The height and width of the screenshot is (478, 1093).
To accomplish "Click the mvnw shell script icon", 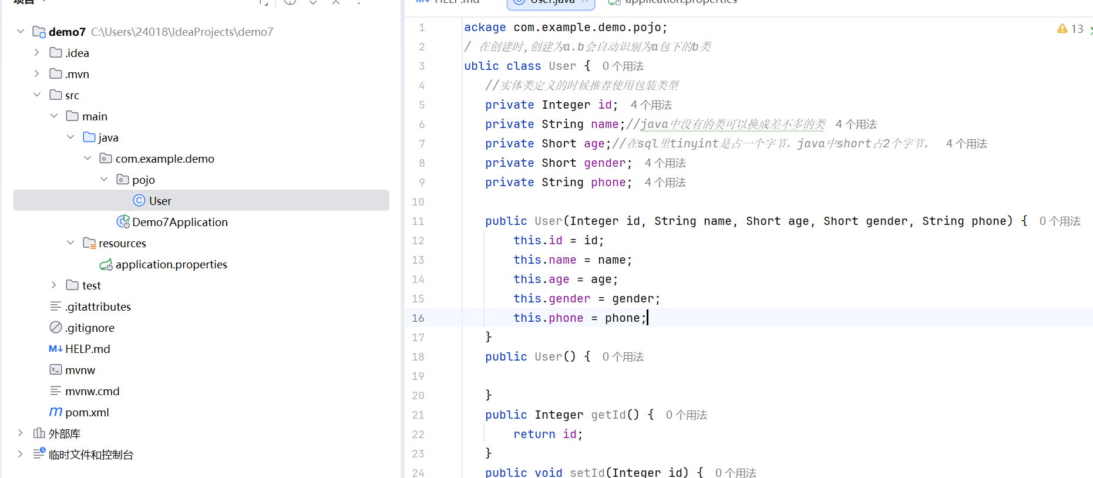I will (56, 370).
